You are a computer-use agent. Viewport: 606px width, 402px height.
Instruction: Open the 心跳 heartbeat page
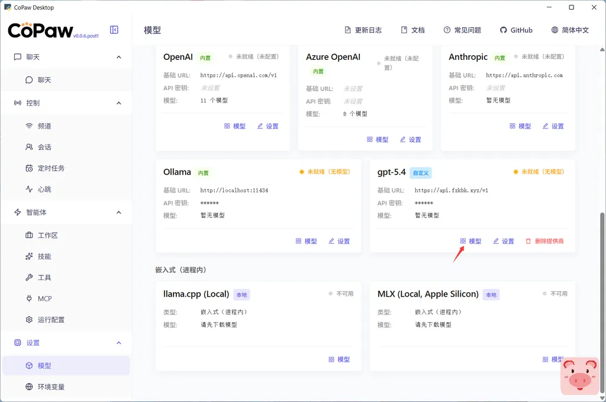coord(66,189)
